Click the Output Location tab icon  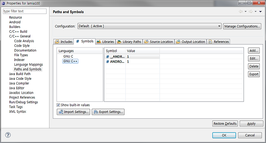pos(178,42)
